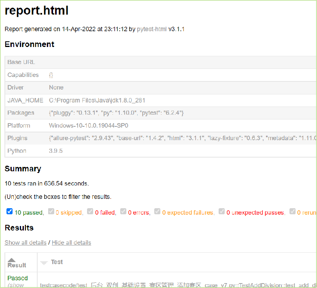Click the Platform row label
Screen dimensions: 317x288
point(19,126)
